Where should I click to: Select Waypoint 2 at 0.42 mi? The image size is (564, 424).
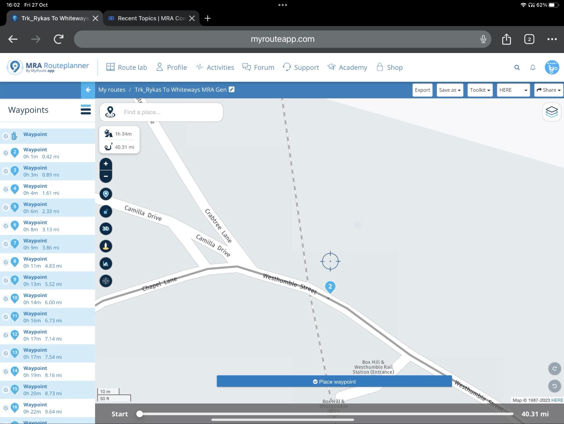[47, 153]
